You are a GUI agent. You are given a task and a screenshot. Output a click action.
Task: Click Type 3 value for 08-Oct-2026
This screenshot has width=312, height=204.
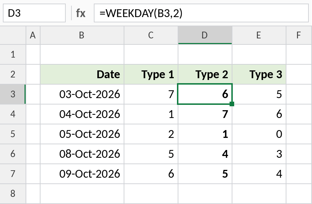[x=259, y=154]
